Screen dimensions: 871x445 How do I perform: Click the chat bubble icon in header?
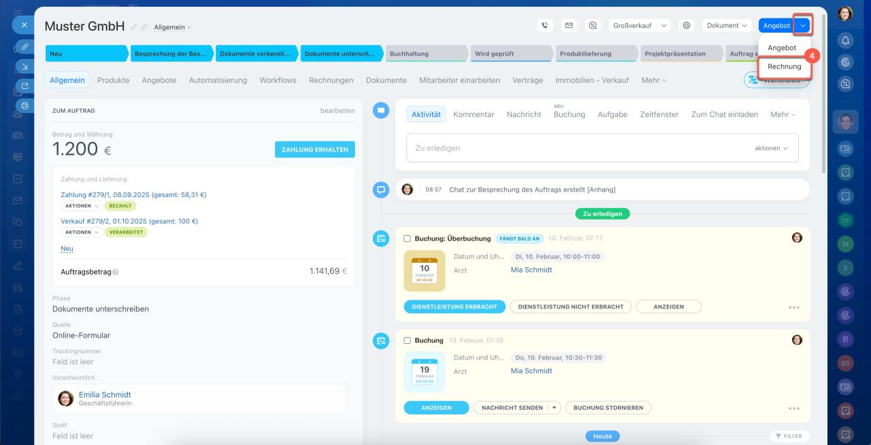pyautogui.click(x=593, y=25)
